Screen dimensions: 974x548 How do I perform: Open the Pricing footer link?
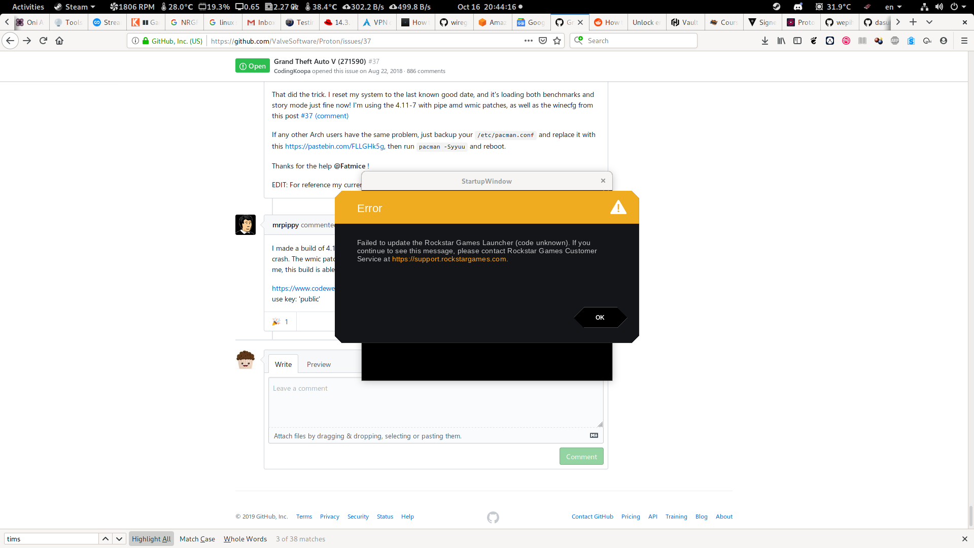631,517
